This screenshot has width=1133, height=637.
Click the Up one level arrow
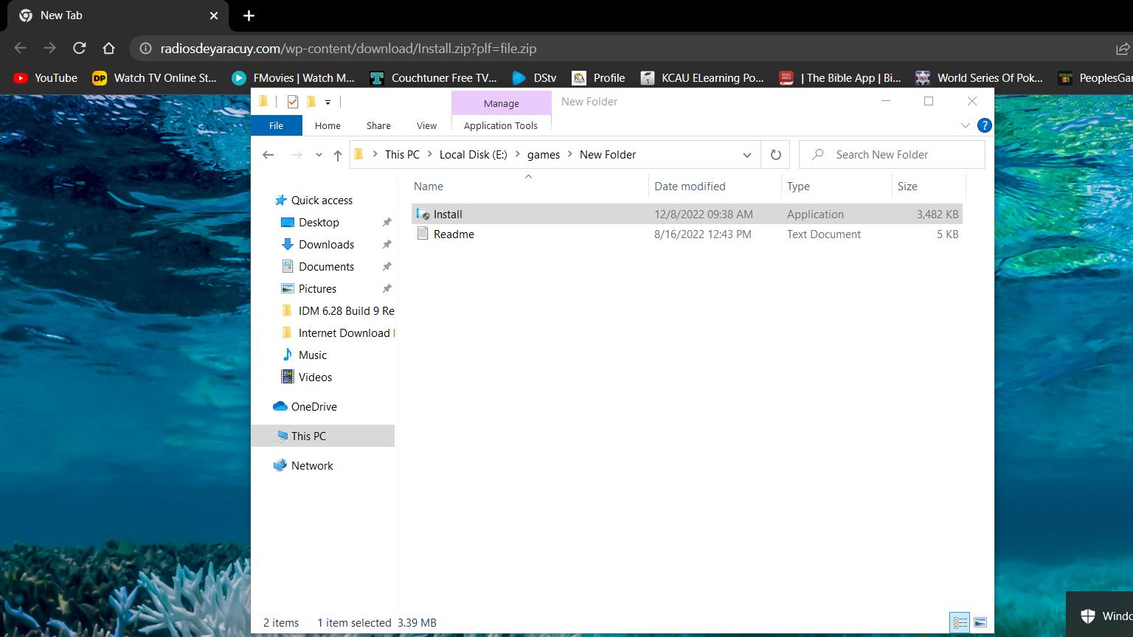[338, 155]
